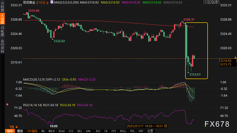237x133 pixels.
Task: Open the 【1分】 period label in title
Action: (41, 2)
